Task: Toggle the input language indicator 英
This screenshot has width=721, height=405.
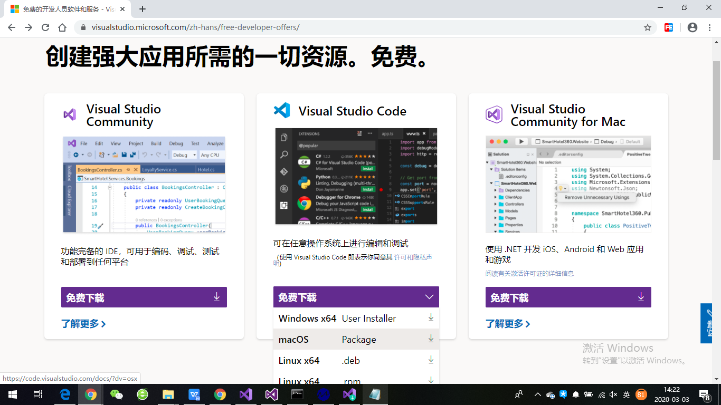Action: coord(626,394)
